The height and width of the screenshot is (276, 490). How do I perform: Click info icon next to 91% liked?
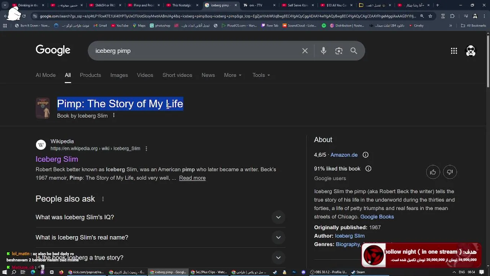(x=368, y=169)
